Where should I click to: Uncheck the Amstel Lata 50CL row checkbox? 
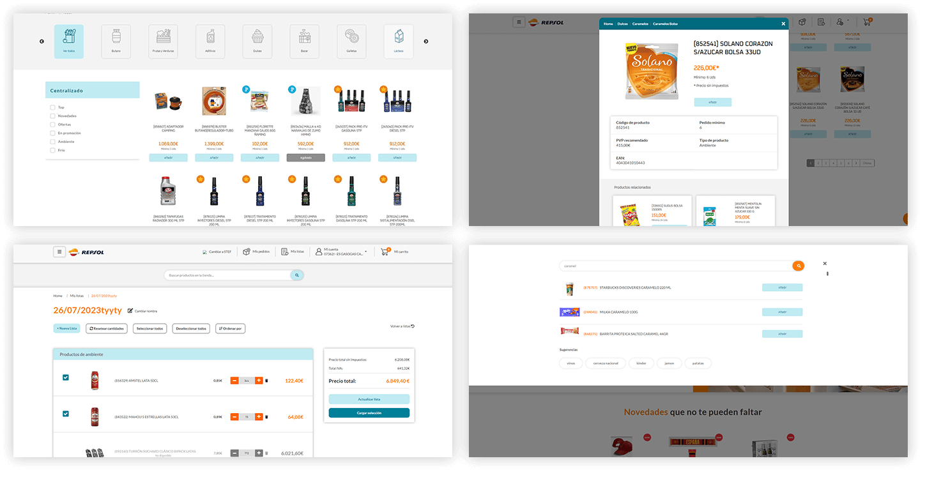(66, 377)
